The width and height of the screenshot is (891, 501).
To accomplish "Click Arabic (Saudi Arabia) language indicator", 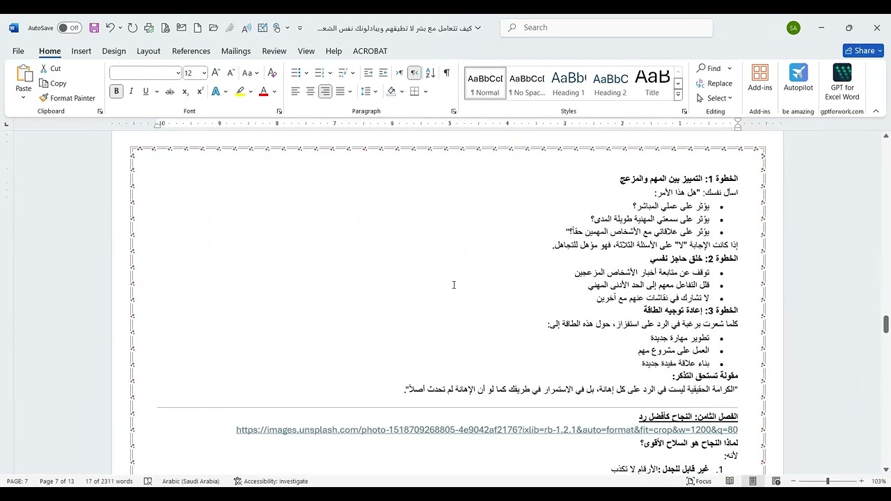I will (191, 481).
